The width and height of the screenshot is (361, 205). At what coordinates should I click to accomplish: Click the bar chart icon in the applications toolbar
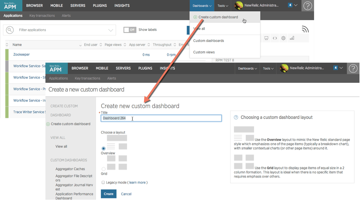[292, 38]
